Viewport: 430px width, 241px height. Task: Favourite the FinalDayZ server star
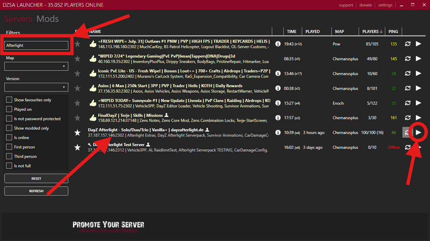pyautogui.click(x=77, y=118)
